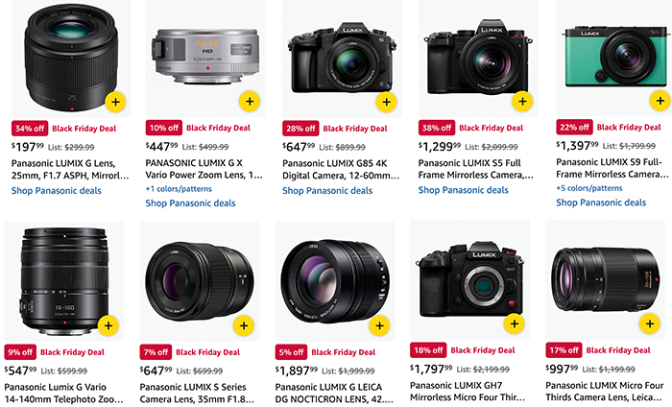Screen dimensions: 672x407
Task: Add silver 14-42 Power Zoom lens via plus icon
Action: coord(250,102)
